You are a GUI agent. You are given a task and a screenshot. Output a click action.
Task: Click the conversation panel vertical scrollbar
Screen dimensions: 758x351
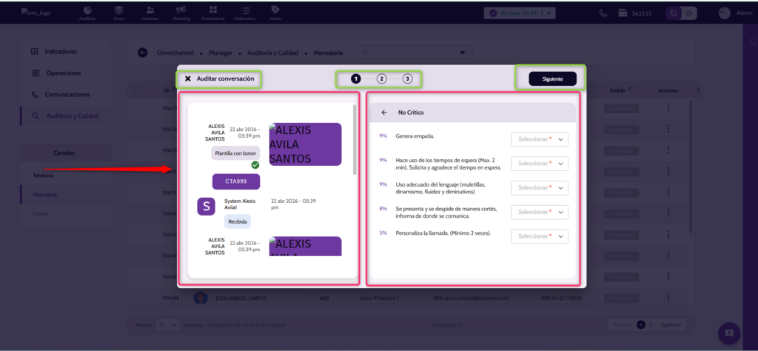[x=354, y=141]
